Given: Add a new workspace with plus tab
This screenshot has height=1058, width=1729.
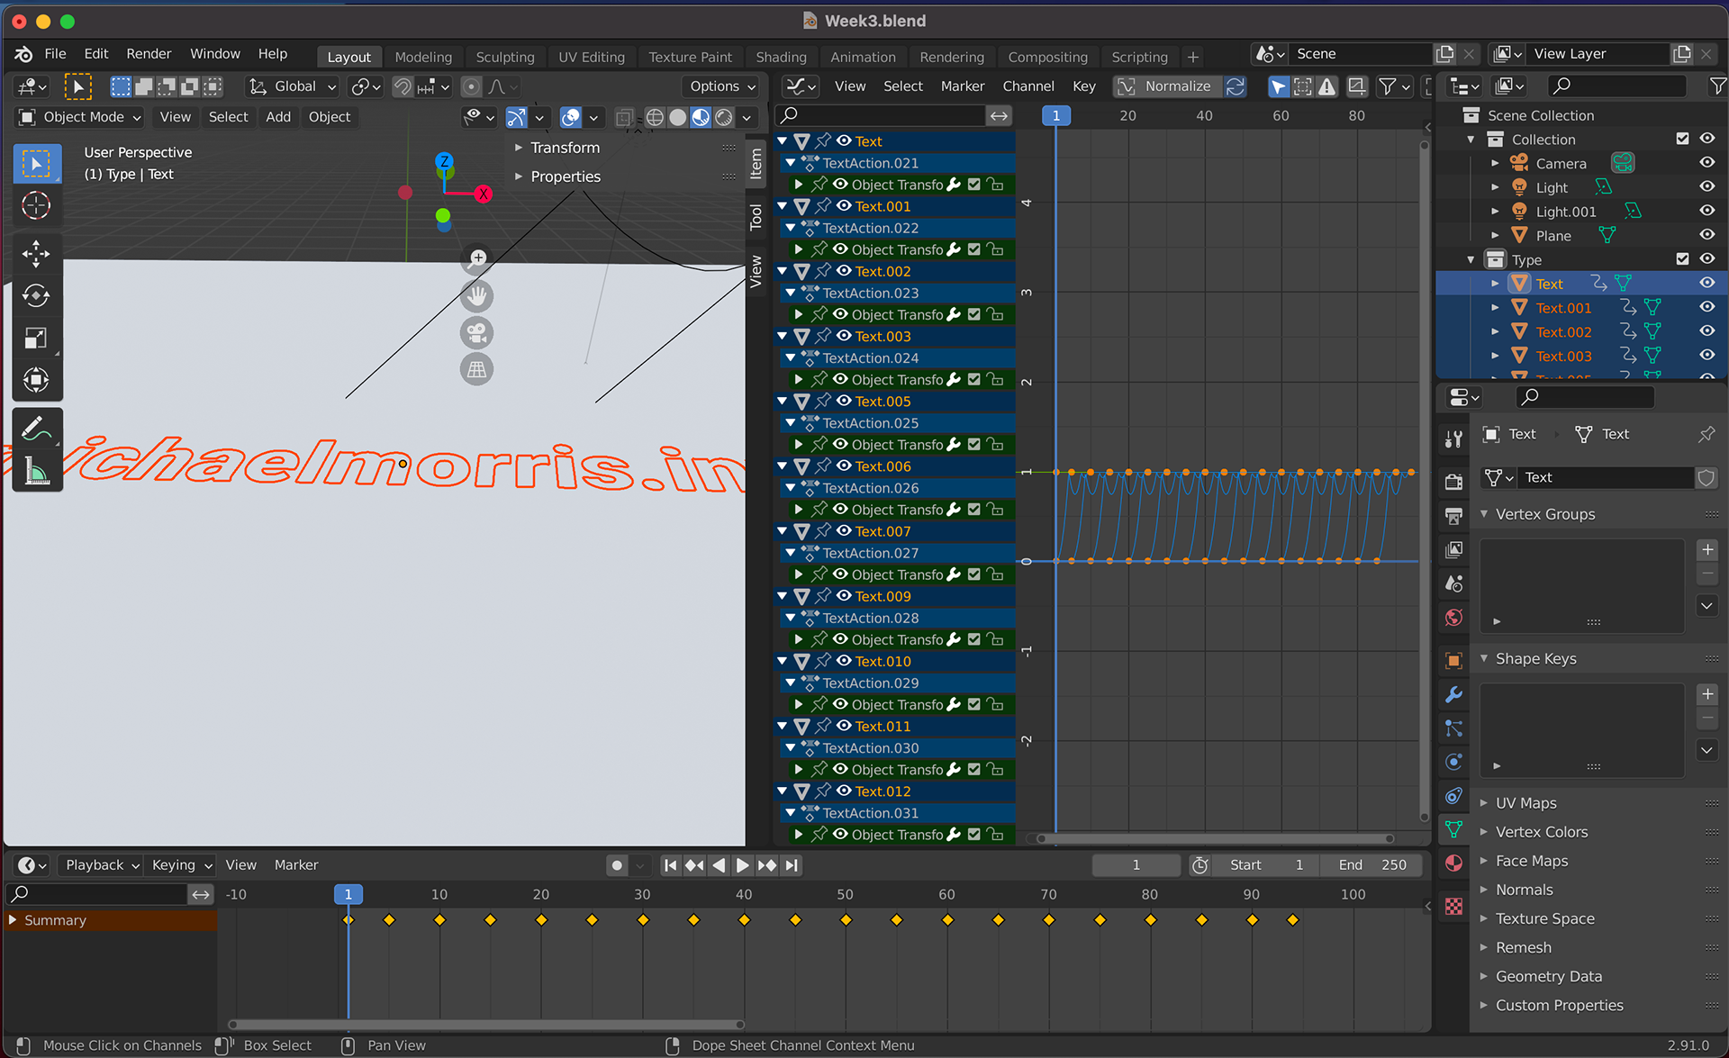Looking at the screenshot, I should (1193, 57).
